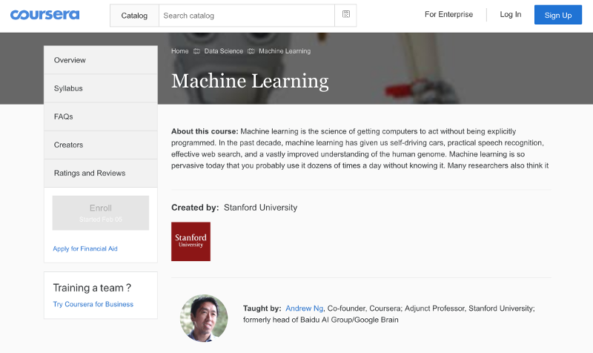Open Machine Learning breadcrumb
593x353 pixels.
pyautogui.click(x=285, y=51)
